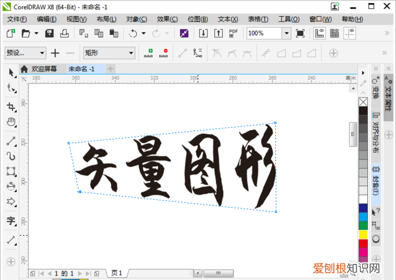This screenshot has width=396, height=280.
Task: Select the common shapes arrow tool
Action: 11,202
